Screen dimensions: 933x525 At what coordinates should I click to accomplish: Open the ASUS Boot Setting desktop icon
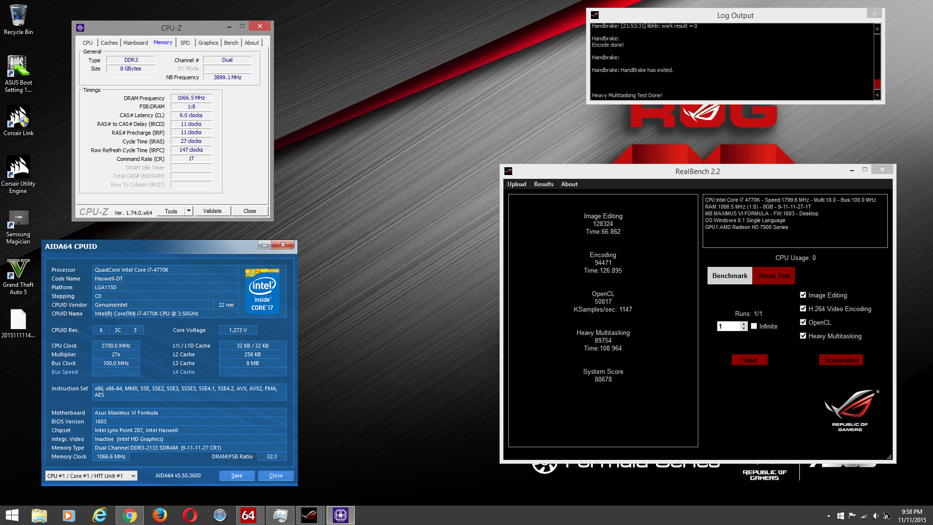(18, 74)
